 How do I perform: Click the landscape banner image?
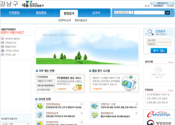(87, 47)
